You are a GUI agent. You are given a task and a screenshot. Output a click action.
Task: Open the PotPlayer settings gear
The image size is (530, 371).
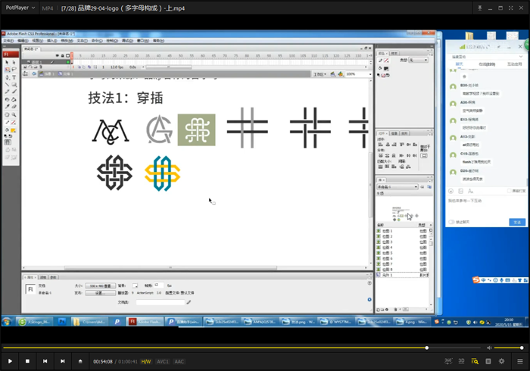click(501, 361)
